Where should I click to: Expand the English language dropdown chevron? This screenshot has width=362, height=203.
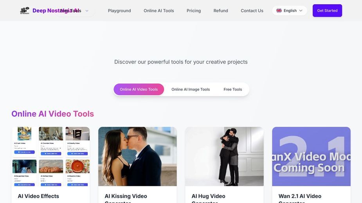(301, 11)
